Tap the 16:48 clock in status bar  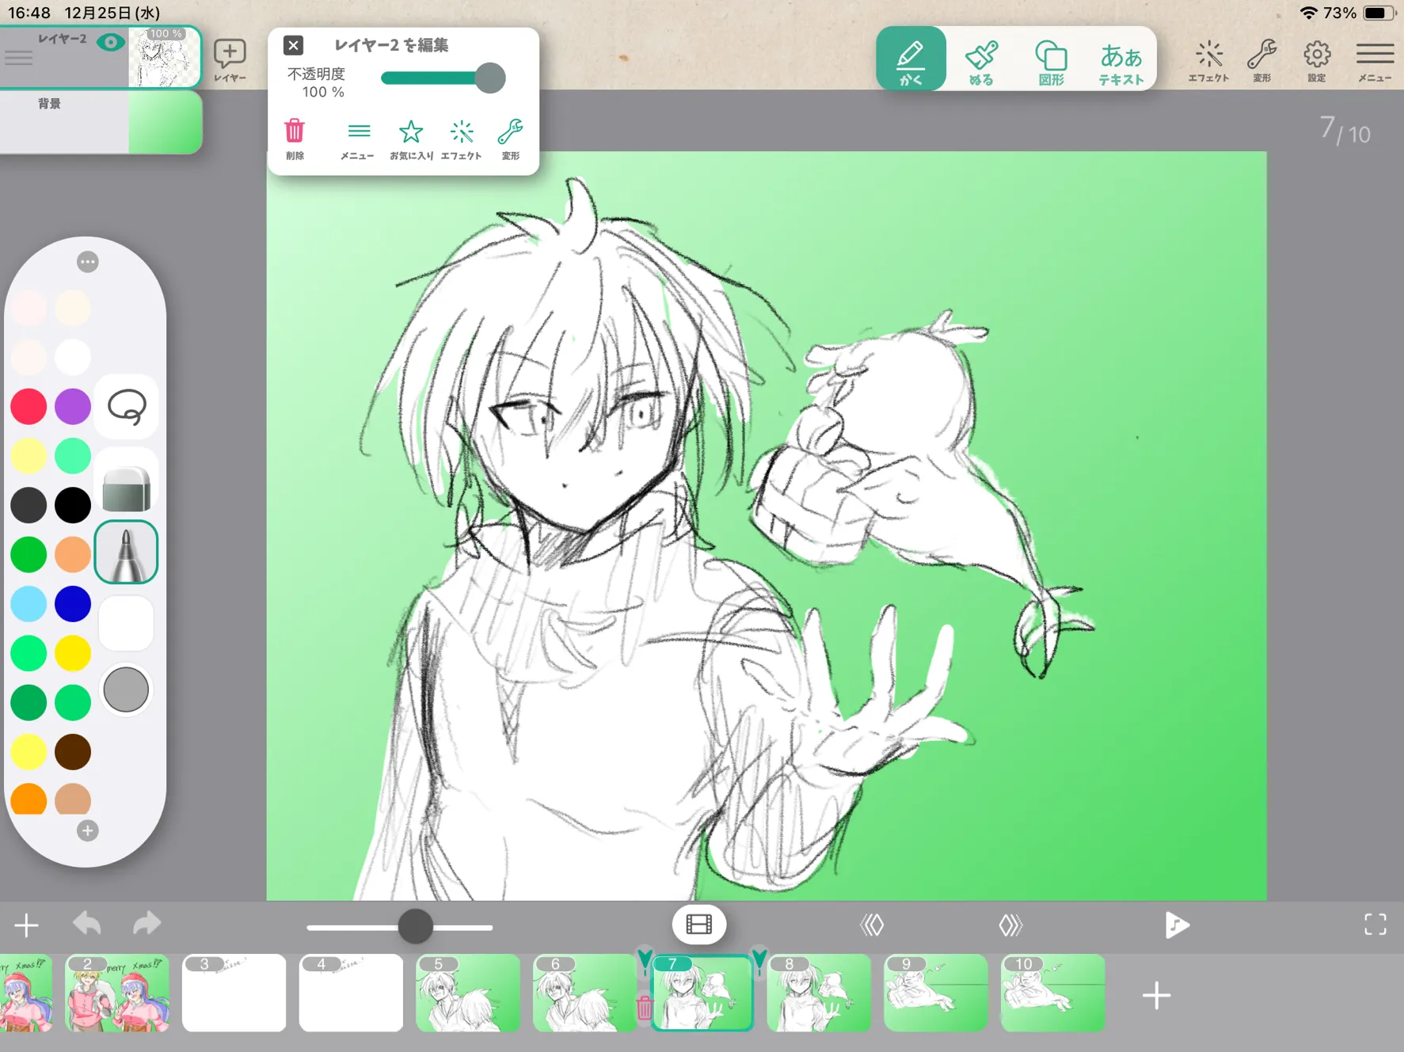[x=29, y=13]
